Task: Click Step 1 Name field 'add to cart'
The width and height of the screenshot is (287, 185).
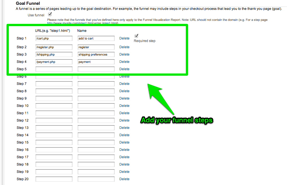Action: [96, 38]
